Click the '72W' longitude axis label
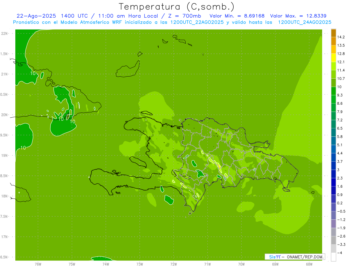 [x=173, y=264]
